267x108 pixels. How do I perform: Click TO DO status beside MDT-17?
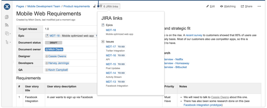pos(121,47)
